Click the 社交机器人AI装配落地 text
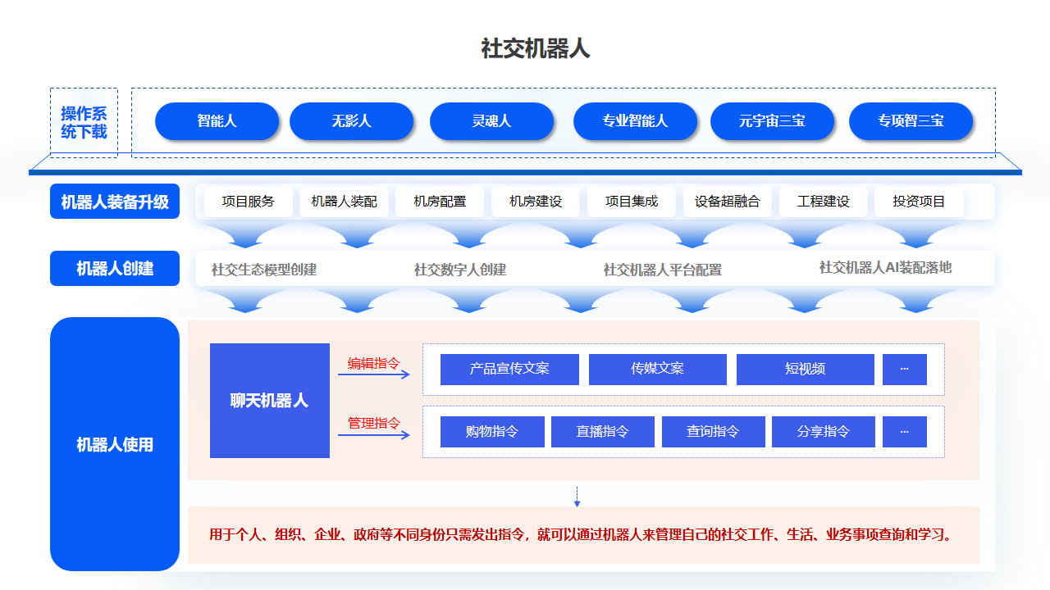This screenshot has height=590, width=1050. point(886,267)
